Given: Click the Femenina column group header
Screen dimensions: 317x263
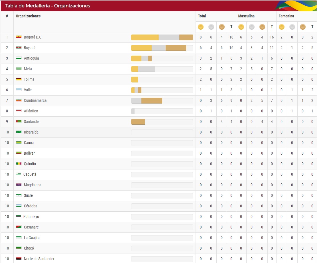Looking at the screenshot, I should click(286, 16).
